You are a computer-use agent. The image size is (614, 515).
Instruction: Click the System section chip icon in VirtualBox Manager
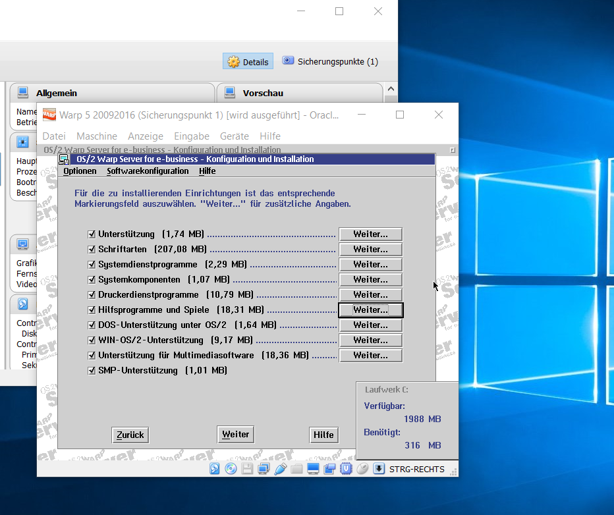pos(22,142)
